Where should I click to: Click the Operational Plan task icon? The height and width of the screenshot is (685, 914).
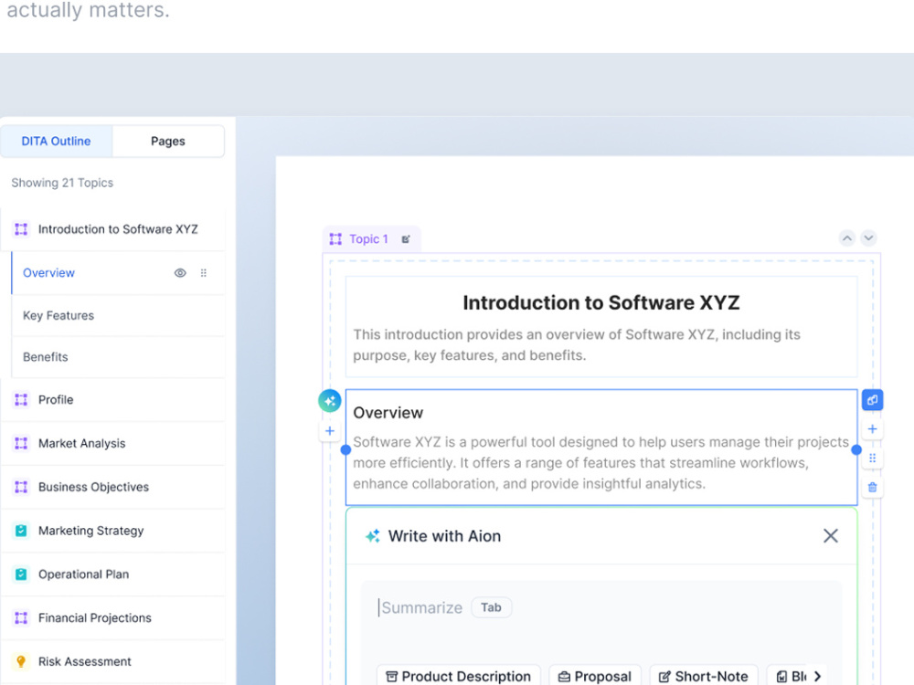[x=22, y=574]
